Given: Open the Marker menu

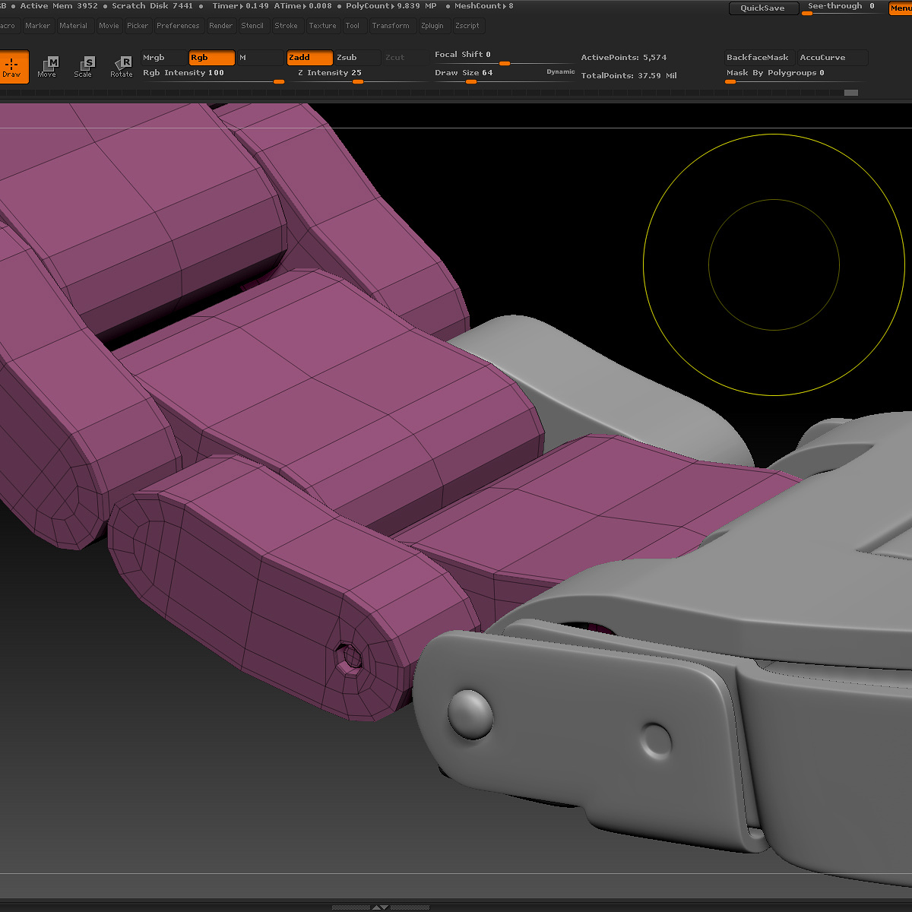Looking at the screenshot, I should (38, 26).
